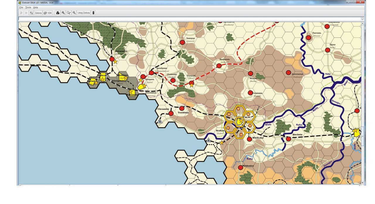Click the northern Krakau fortress hex marker

pyautogui.click(x=238, y=109)
